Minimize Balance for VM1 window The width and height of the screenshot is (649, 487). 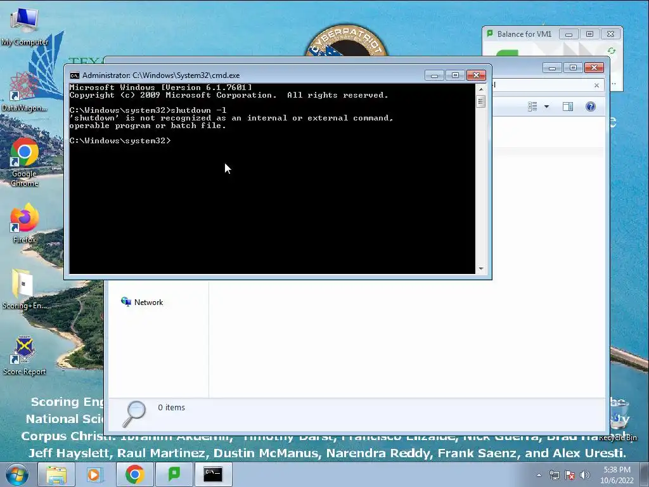[569, 34]
